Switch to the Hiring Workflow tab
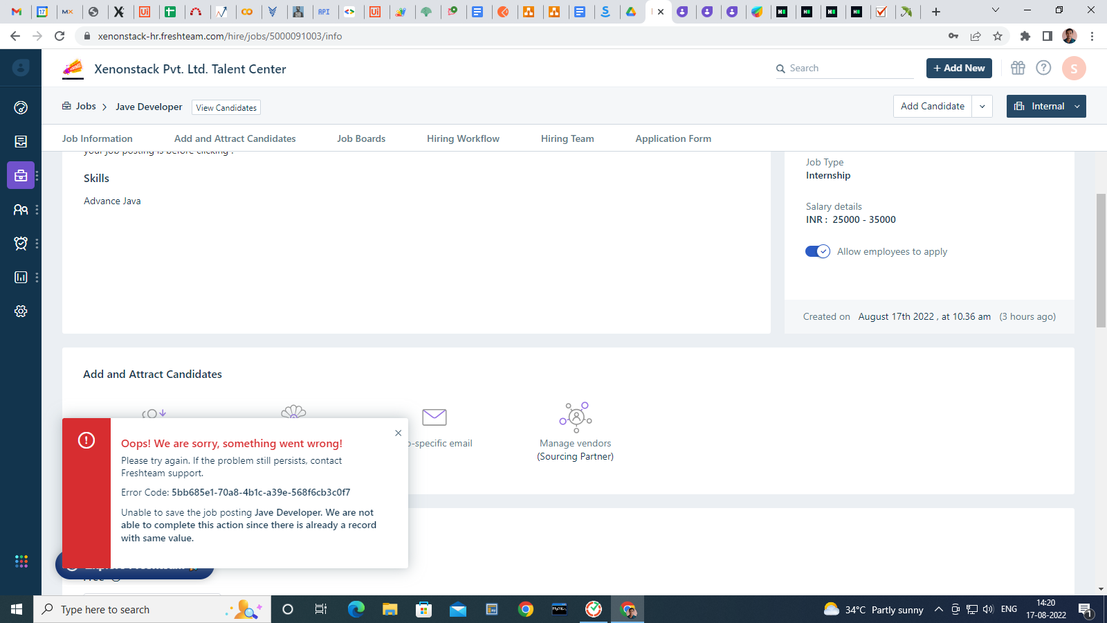Screen dimensions: 1107x623 click(x=463, y=138)
